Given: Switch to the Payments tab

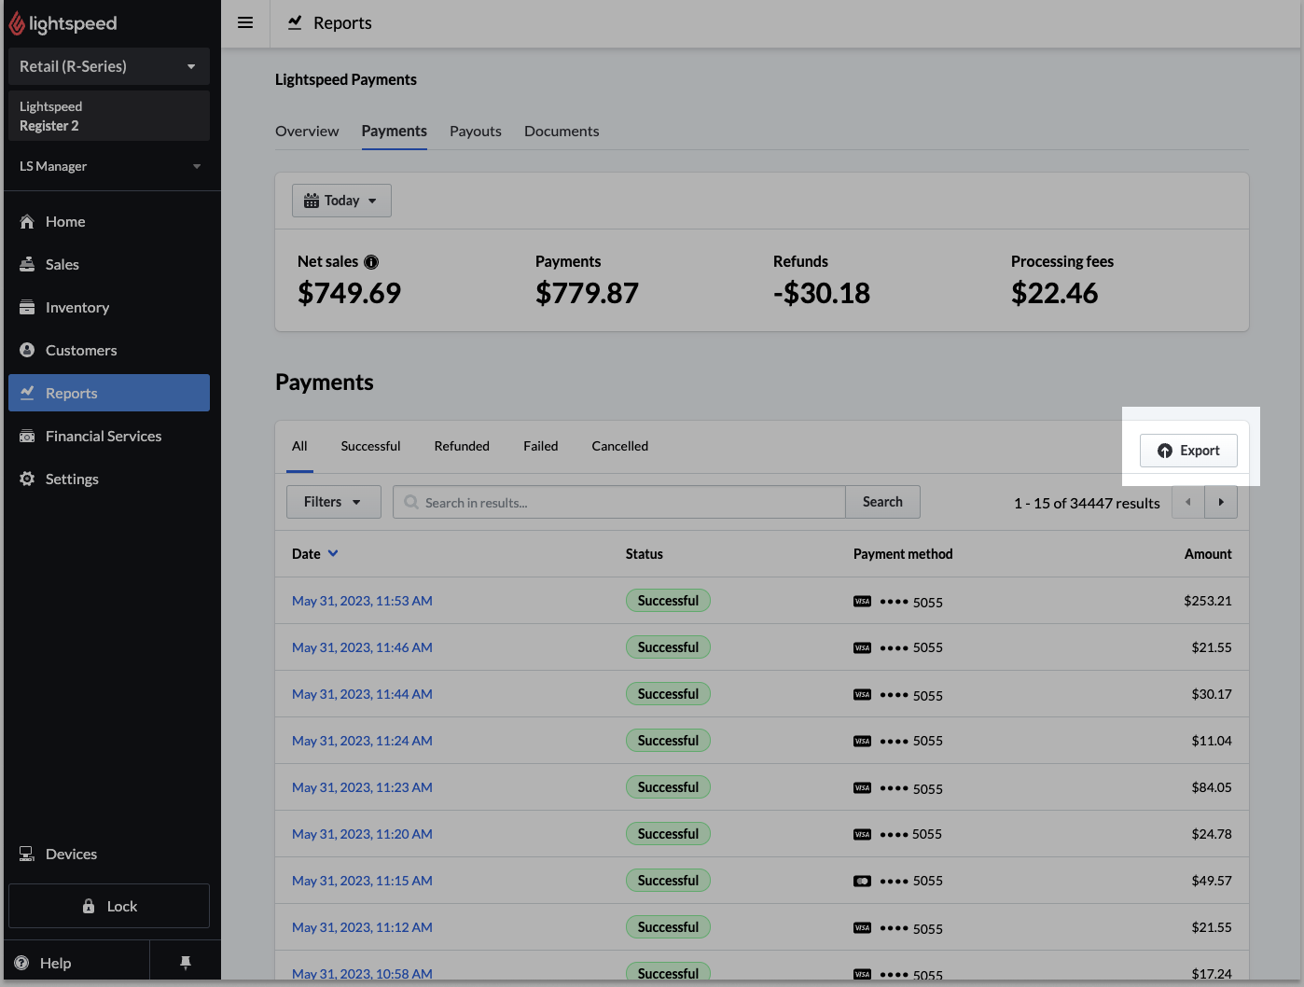Looking at the screenshot, I should (x=395, y=131).
